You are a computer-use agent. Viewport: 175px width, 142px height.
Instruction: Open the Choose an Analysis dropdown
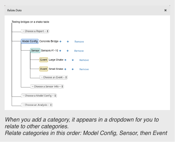point(37,105)
